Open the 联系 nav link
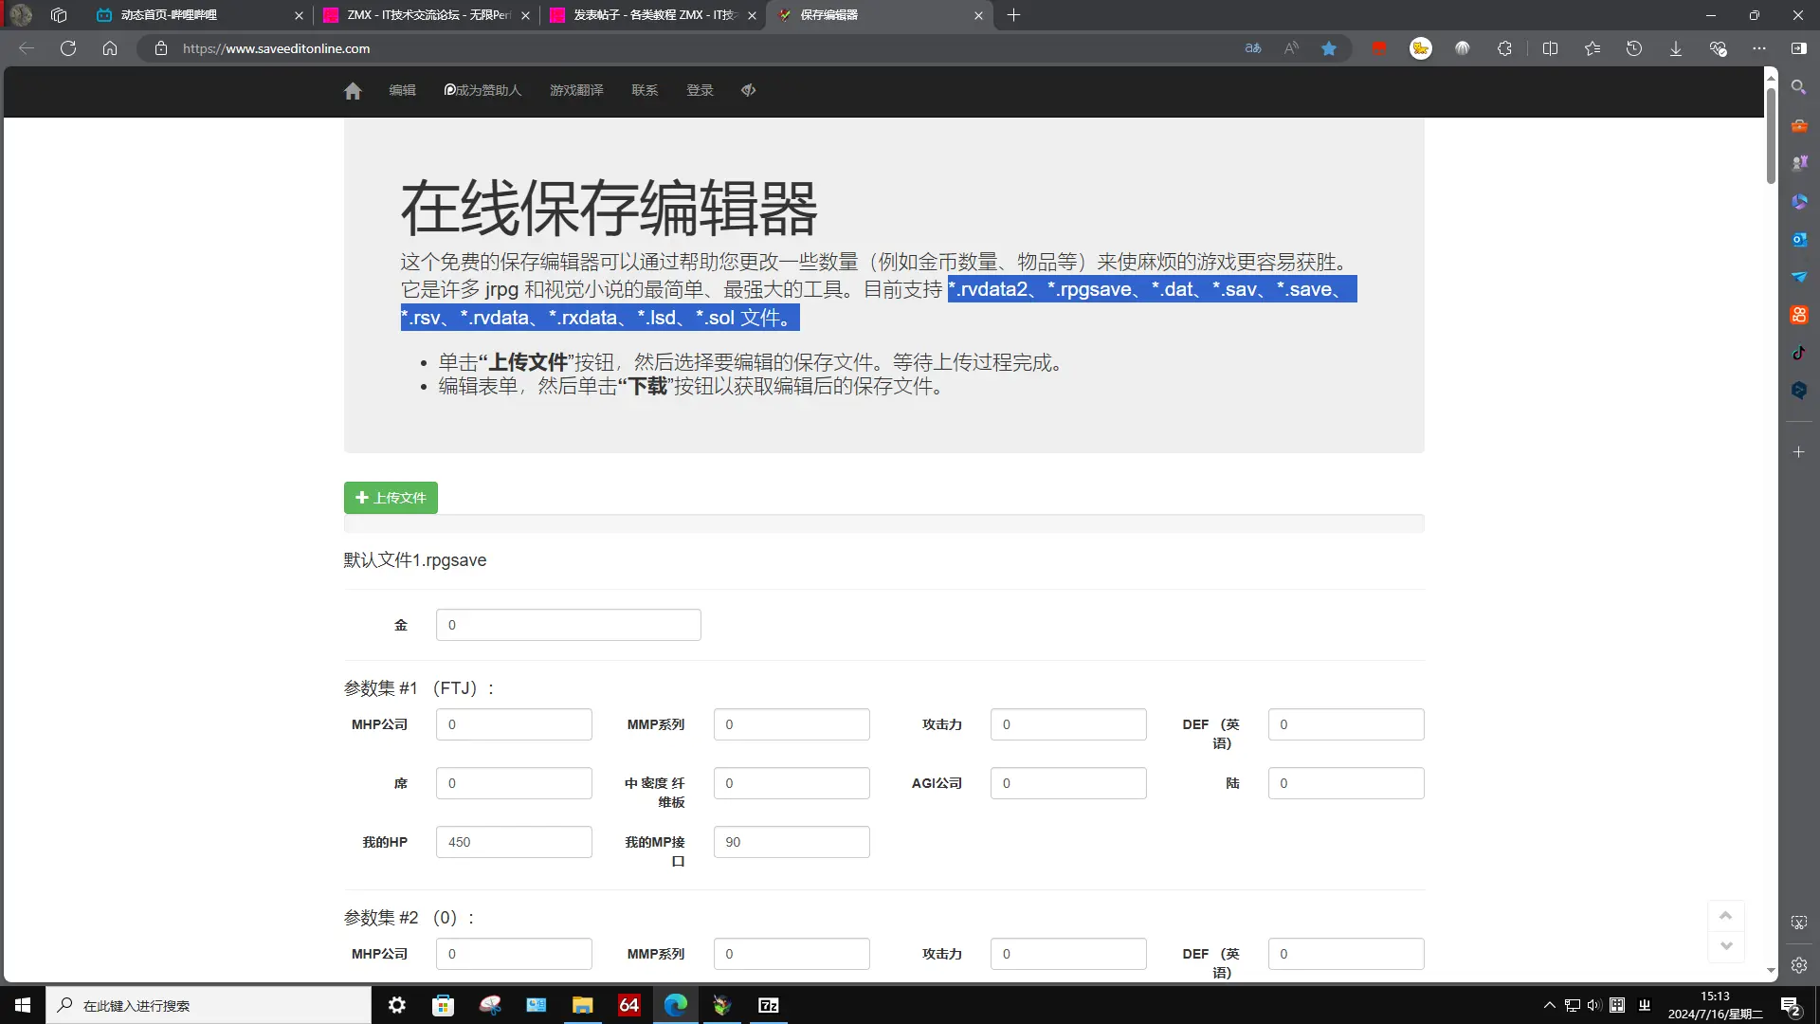This screenshot has height=1024, width=1820. pyautogui.click(x=645, y=90)
